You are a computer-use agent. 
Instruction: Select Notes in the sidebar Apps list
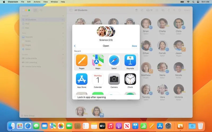pos(43,41)
